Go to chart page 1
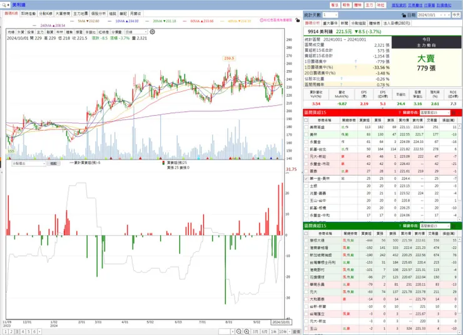The image size is (463, 335). coord(6,332)
